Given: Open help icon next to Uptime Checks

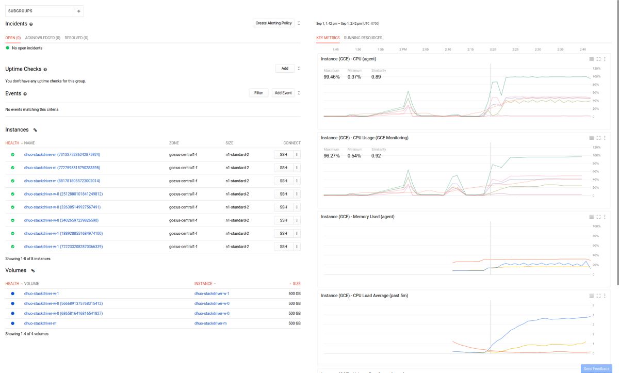Looking at the screenshot, I should (45, 70).
